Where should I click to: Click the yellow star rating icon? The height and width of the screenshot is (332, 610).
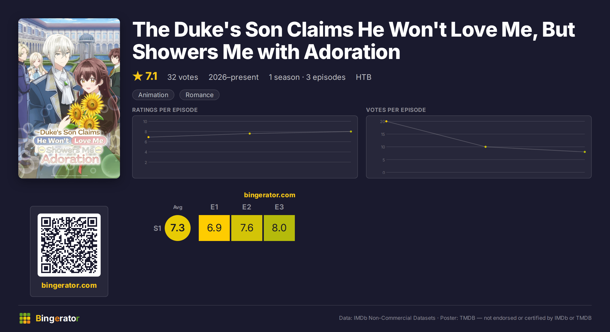pyautogui.click(x=138, y=76)
